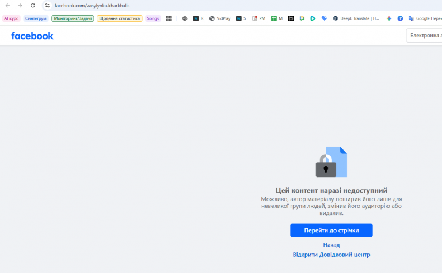
Task: Open the Google Перекладач bookmark
Action: [x=425, y=18]
